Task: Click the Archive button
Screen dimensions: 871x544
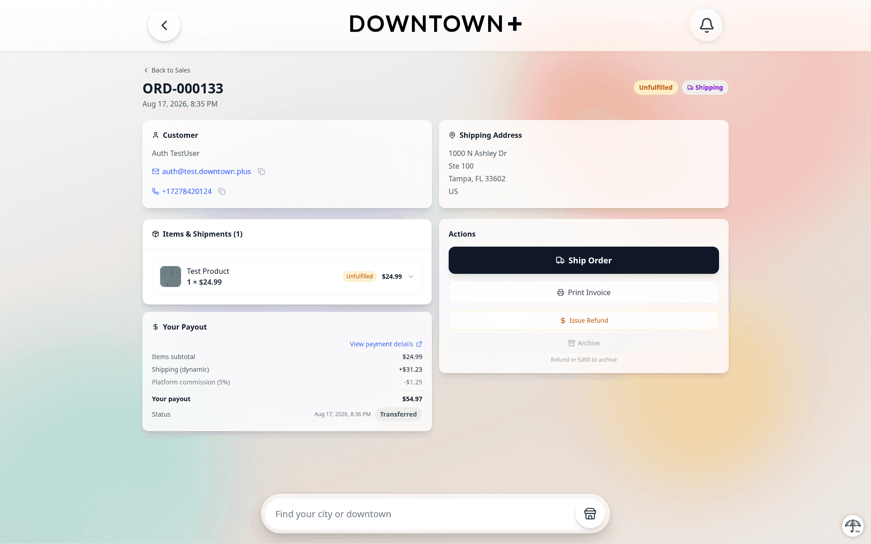Action: 583,343
